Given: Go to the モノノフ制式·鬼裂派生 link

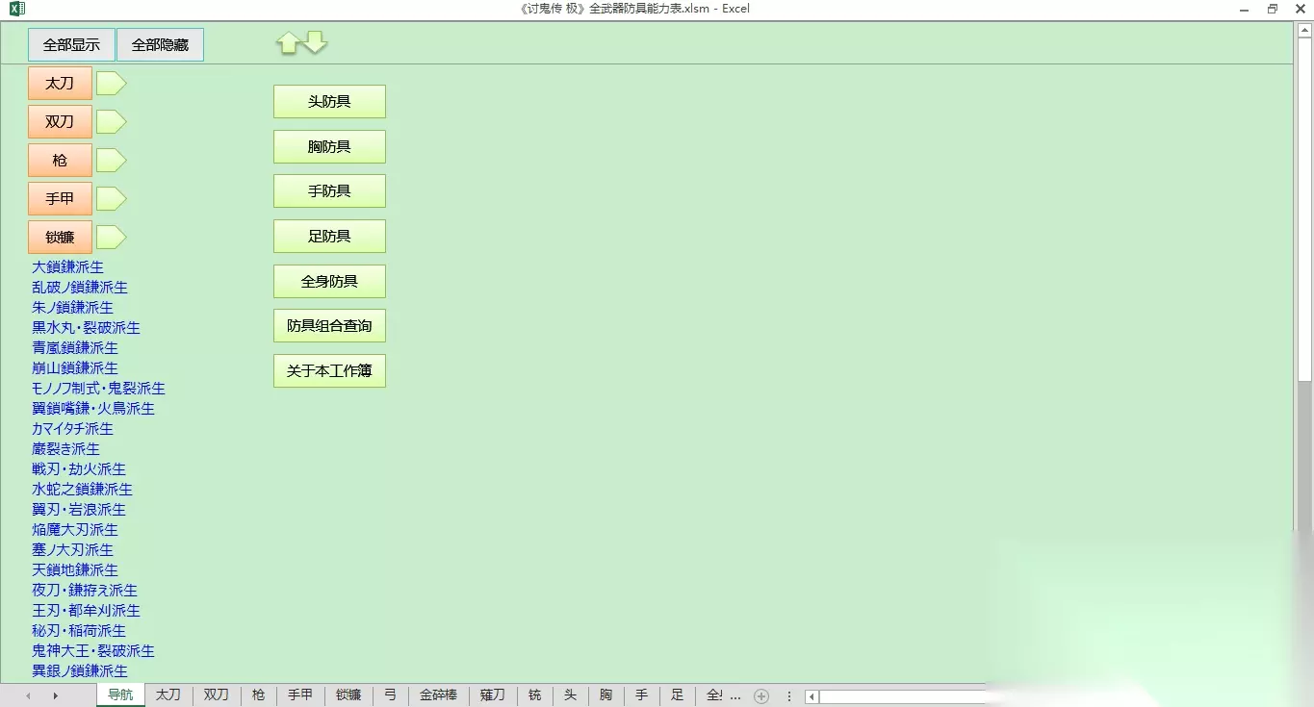Looking at the screenshot, I should 98,389.
